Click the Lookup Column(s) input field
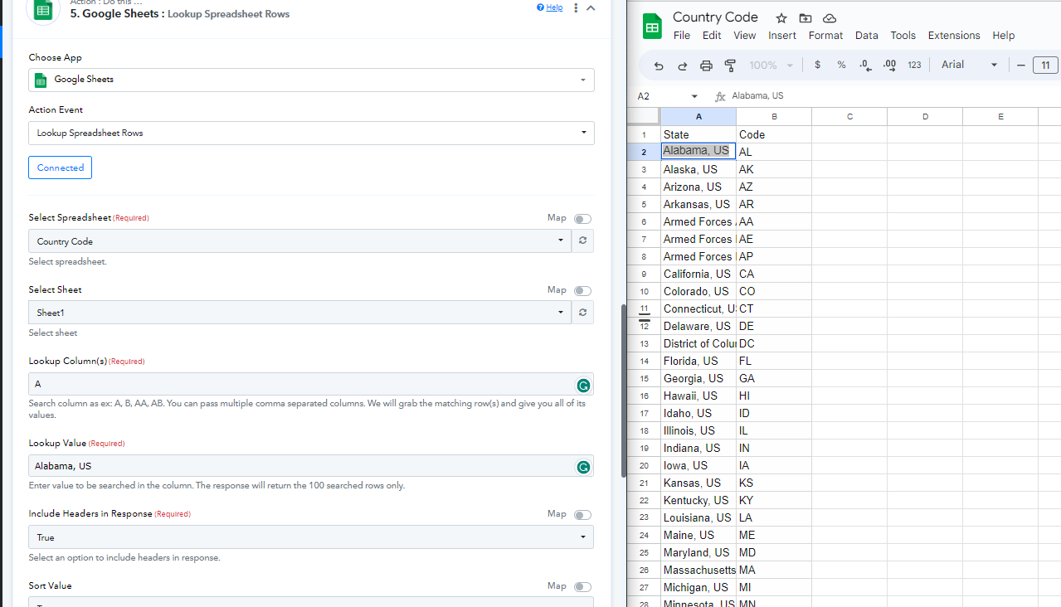The width and height of the screenshot is (1061, 607). [x=311, y=384]
